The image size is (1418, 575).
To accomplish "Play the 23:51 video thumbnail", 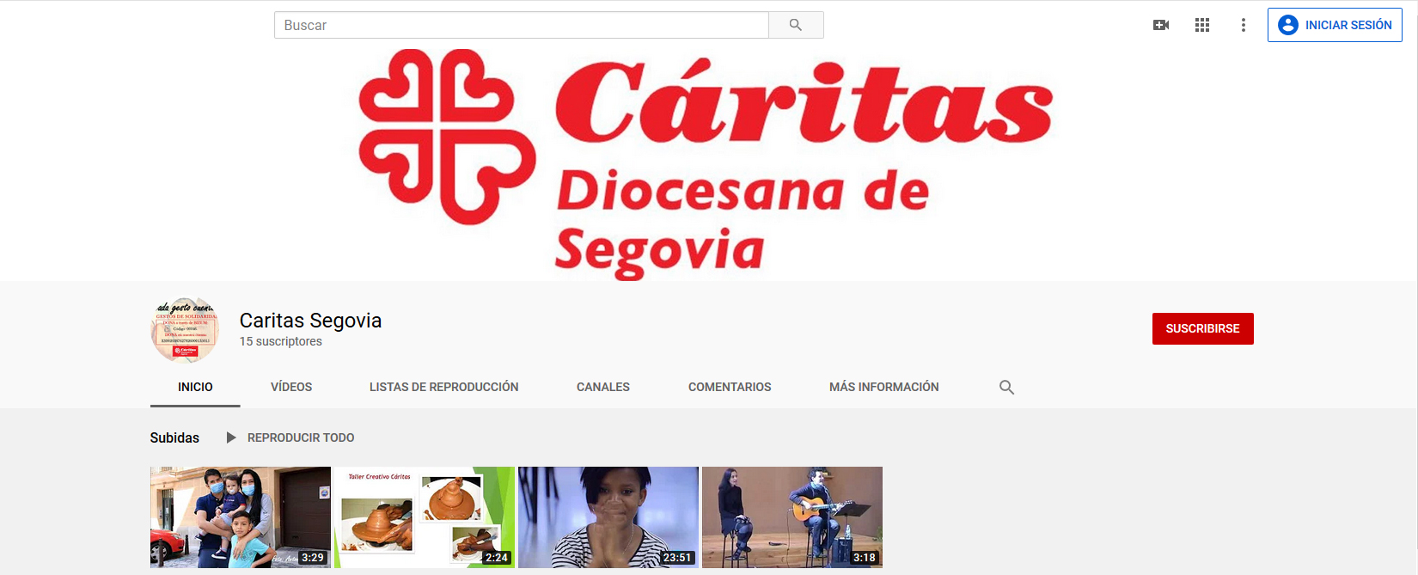I will [x=608, y=517].
